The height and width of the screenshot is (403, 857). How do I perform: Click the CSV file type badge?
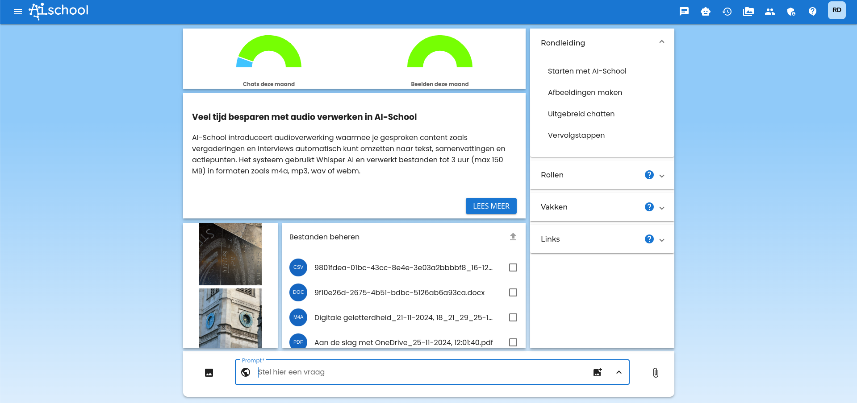click(x=298, y=267)
